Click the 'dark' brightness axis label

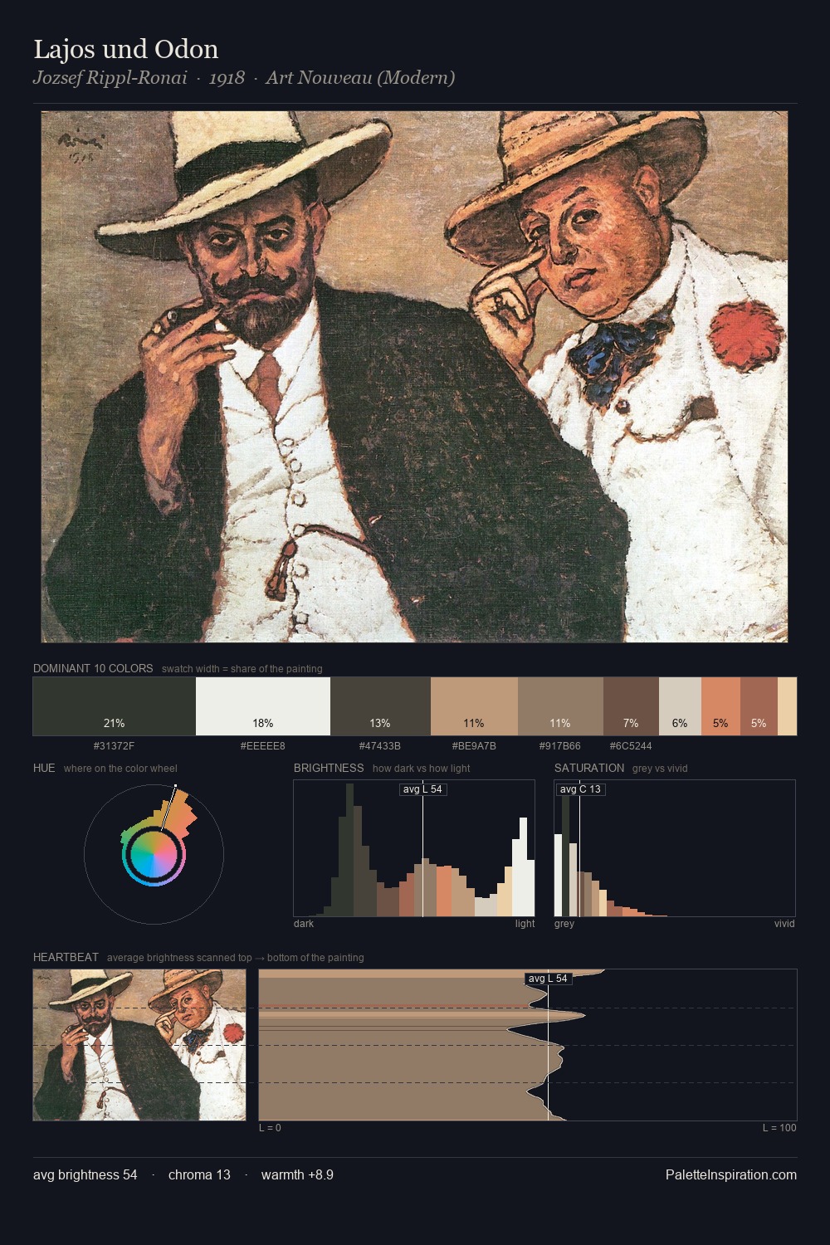pos(304,924)
